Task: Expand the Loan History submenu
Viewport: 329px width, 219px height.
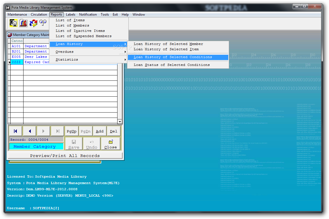Action: 89,44
